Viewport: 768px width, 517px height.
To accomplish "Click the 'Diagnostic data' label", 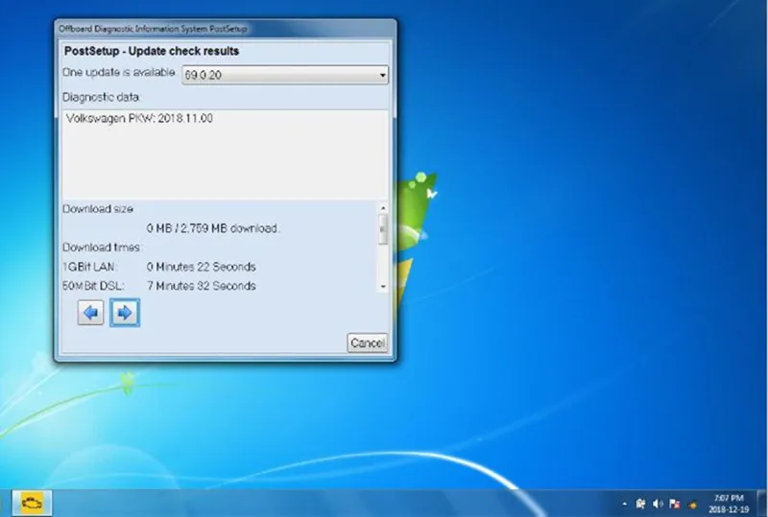I will pos(102,98).
